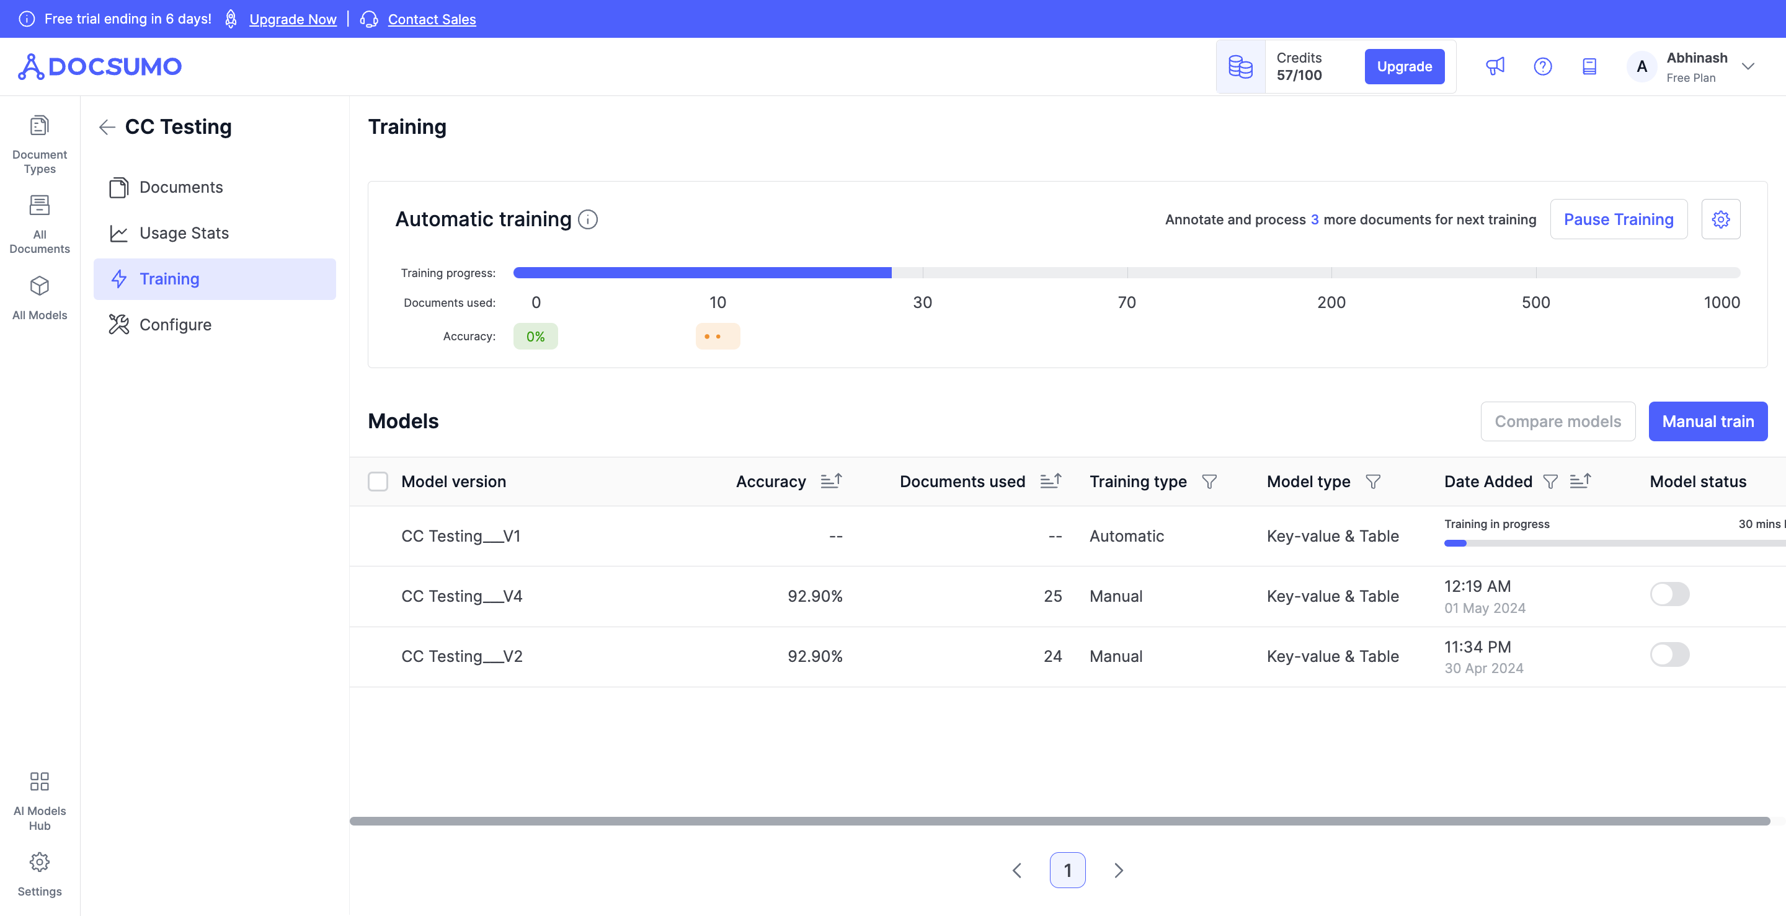The height and width of the screenshot is (916, 1786).
Task: Go to previous page arrow
Action: coord(1016,870)
